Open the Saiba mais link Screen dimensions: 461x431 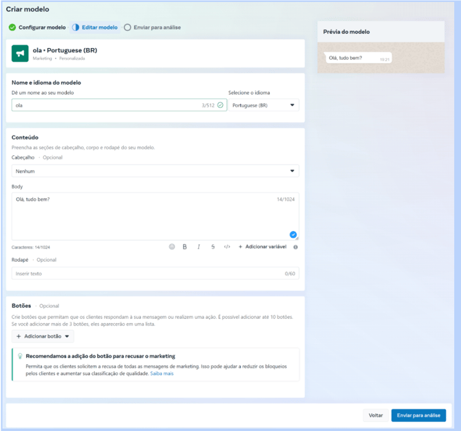coord(162,374)
